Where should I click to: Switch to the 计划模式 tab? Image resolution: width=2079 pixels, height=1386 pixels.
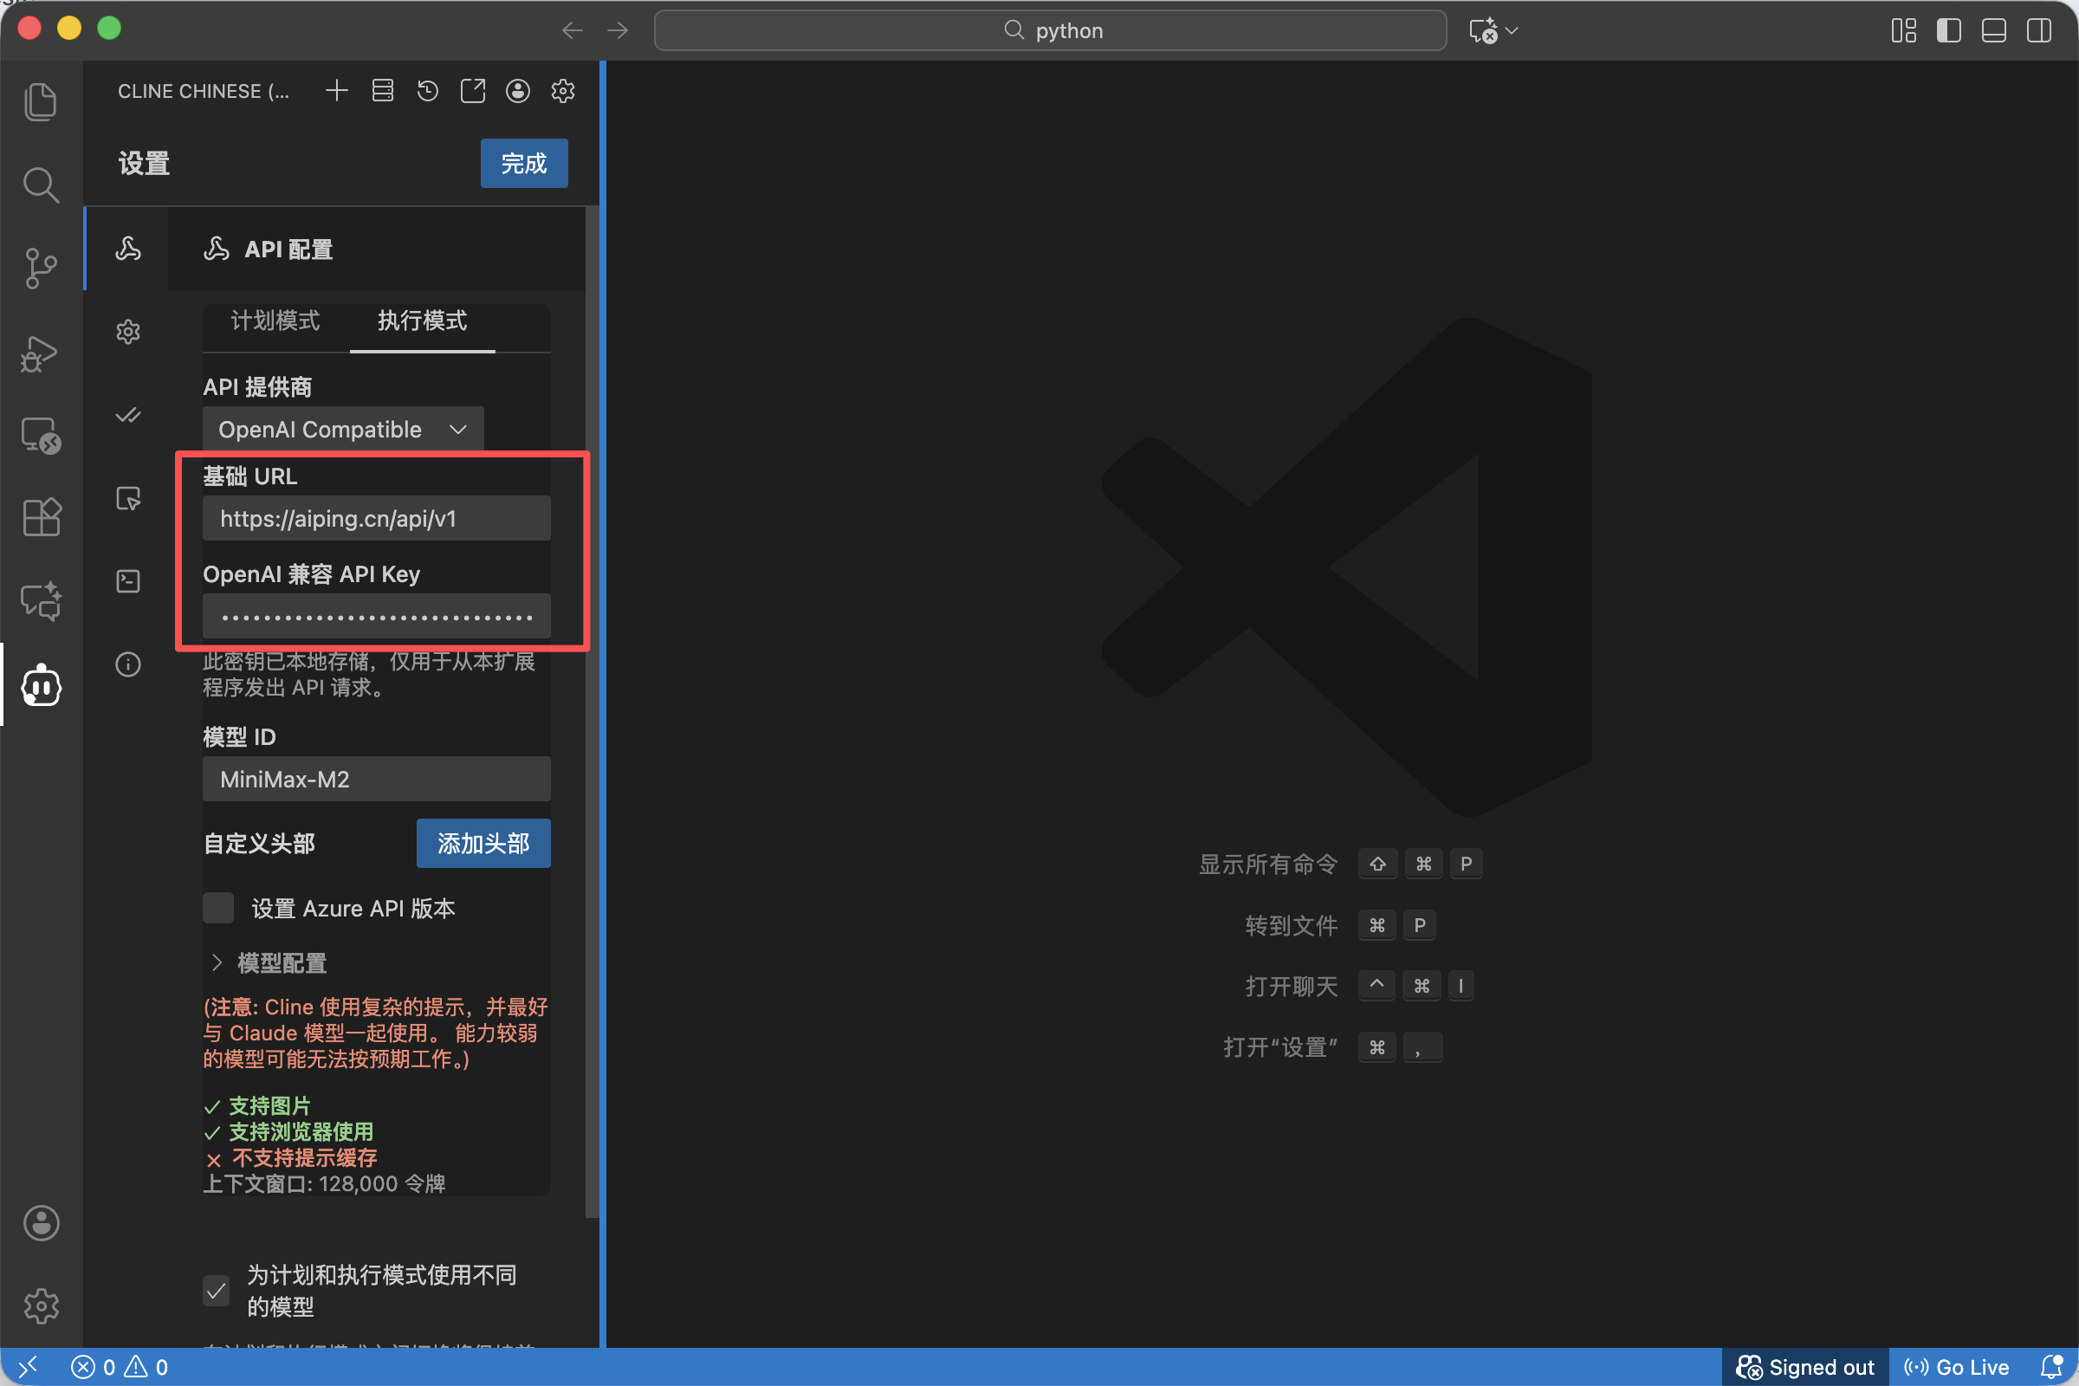pyautogui.click(x=275, y=321)
